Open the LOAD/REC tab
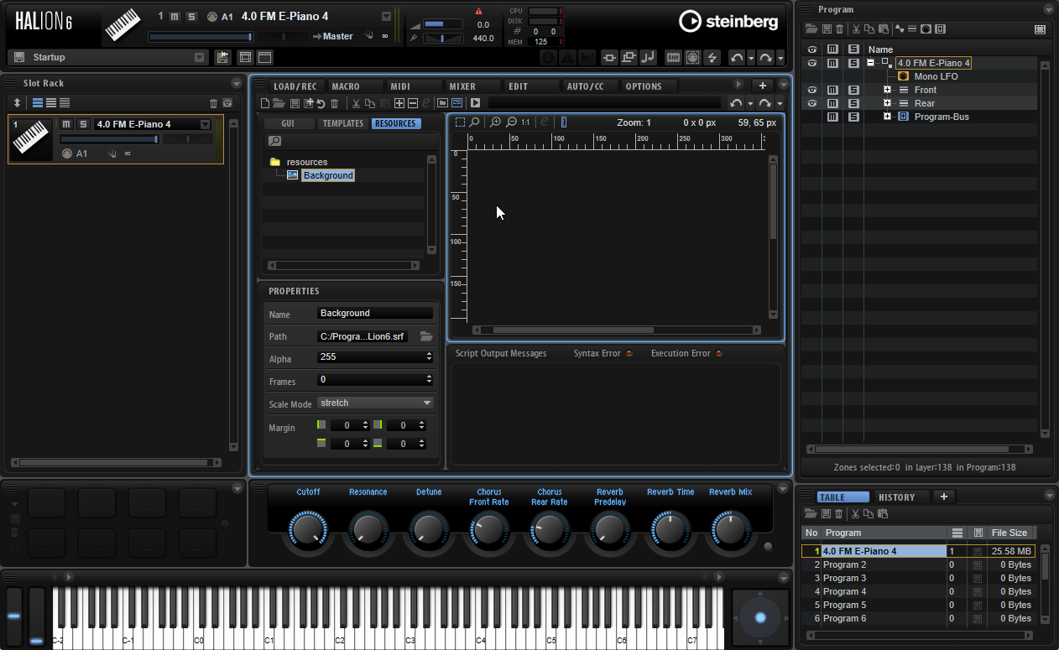This screenshot has width=1059, height=650. [x=295, y=86]
